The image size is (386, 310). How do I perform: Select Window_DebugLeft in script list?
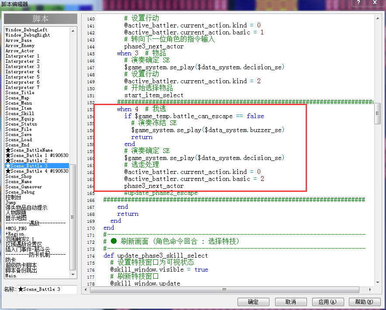26,30
